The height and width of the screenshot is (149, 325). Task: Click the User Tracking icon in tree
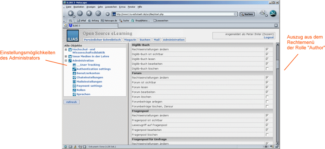point(74,65)
